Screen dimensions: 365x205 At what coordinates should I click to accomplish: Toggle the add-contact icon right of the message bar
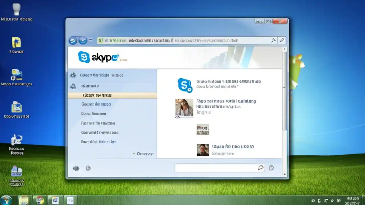(x=271, y=168)
